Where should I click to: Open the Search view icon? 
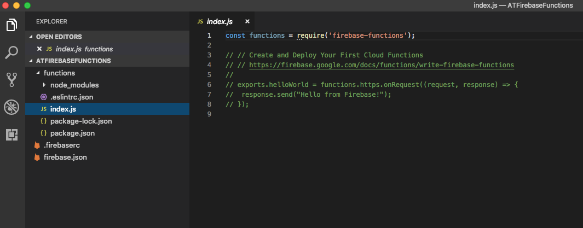pos(11,52)
